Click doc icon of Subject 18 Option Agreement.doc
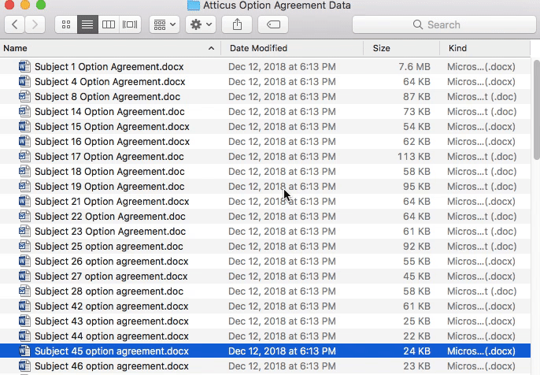 [x=24, y=171]
